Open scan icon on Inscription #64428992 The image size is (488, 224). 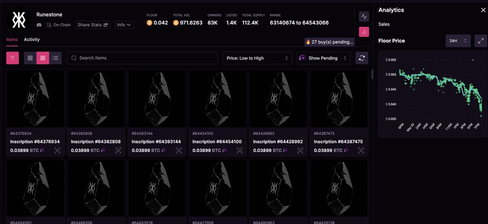[x=301, y=151]
